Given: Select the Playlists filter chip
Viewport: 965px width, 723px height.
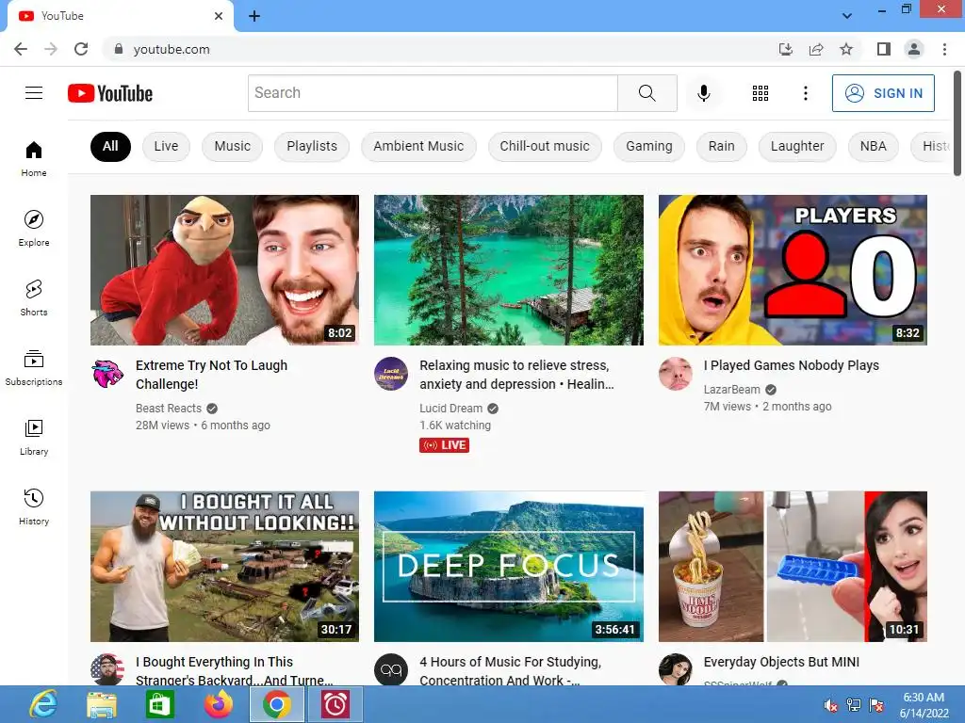Looking at the screenshot, I should pos(312,146).
